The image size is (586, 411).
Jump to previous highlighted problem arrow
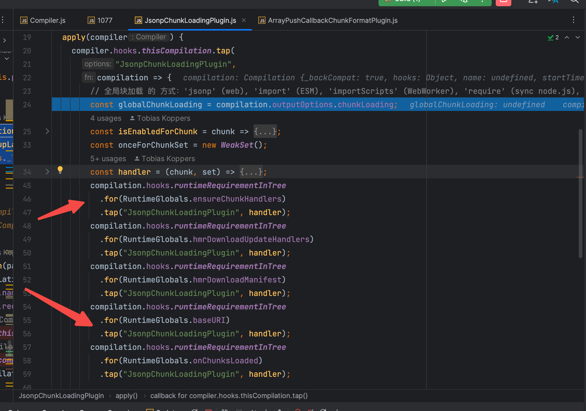567,38
